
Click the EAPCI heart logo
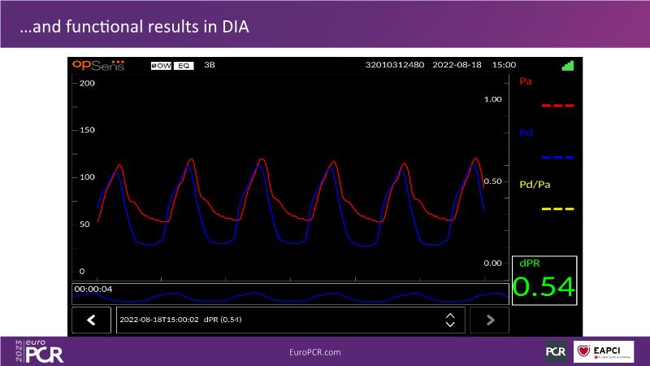[604, 351]
